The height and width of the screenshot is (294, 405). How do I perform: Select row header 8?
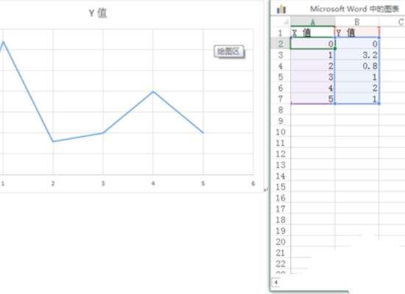[281, 110]
